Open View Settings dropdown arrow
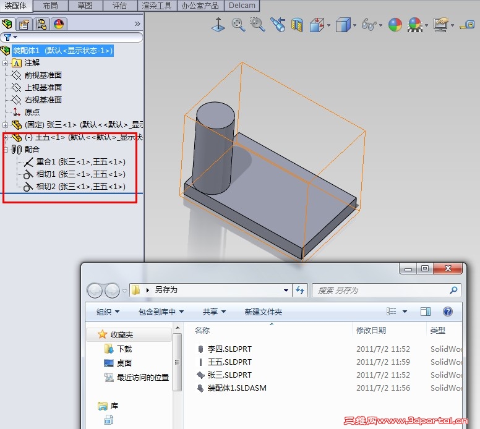480x429 pixels. click(x=452, y=25)
